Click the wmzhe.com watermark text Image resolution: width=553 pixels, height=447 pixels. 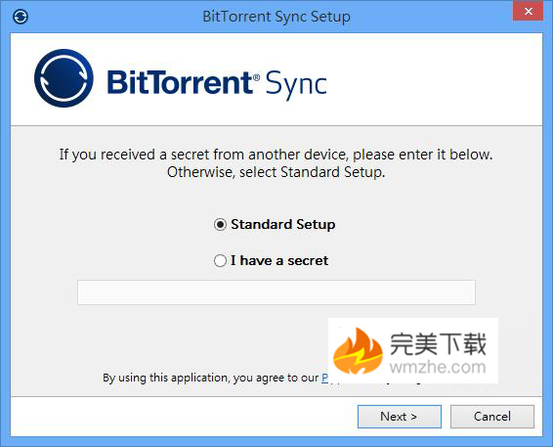pos(438,367)
